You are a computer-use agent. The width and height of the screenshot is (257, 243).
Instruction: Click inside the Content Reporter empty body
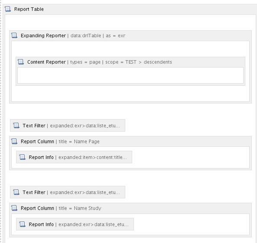click(x=130, y=75)
